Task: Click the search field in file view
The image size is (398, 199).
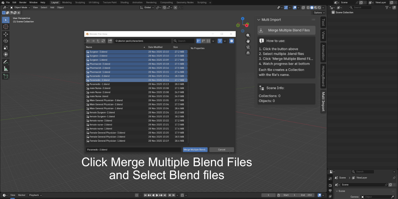Action: click(184, 41)
